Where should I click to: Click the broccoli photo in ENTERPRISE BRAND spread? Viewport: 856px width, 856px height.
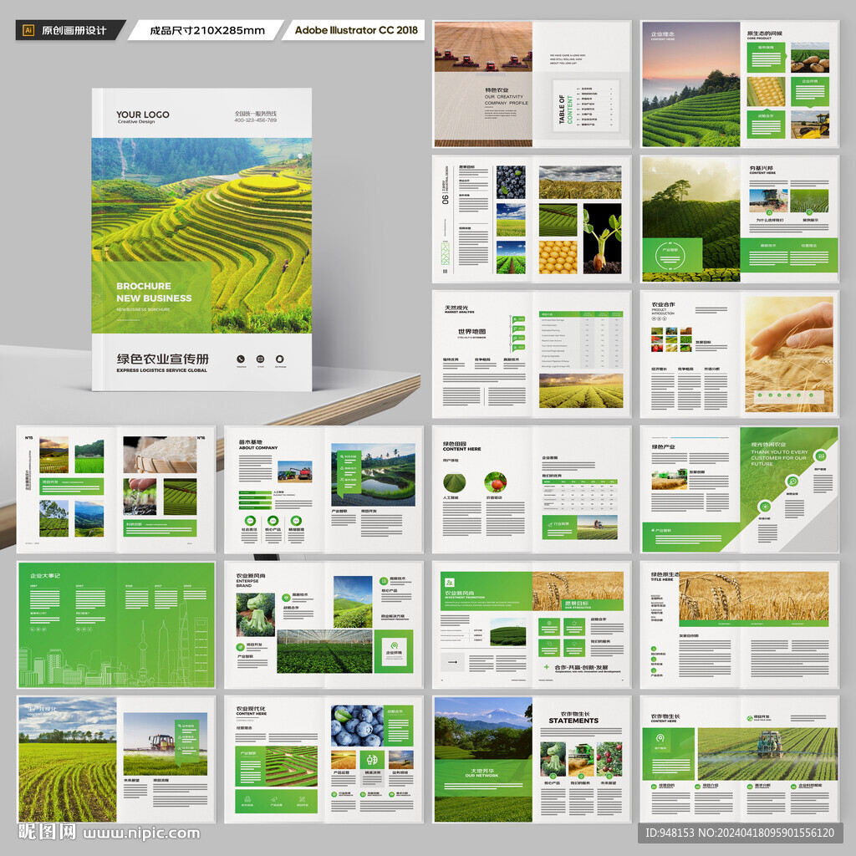256,614
